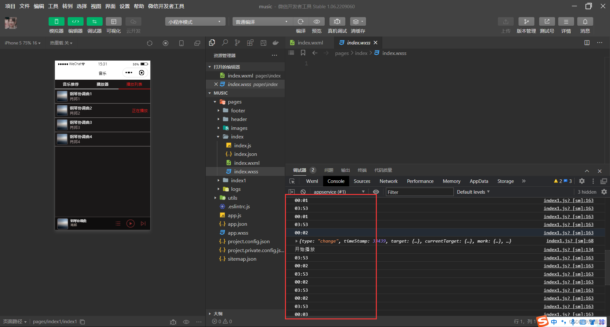Open the messages bell icon

[x=585, y=22]
